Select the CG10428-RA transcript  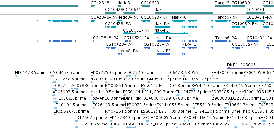click(111, 27)
